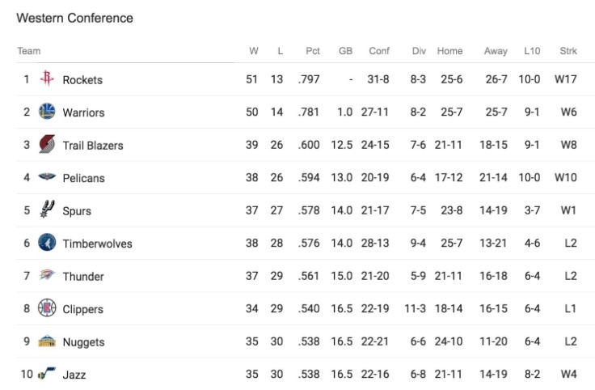Open the Warriors team name link
Image resolution: width=595 pixels, height=390 pixels.
(83, 112)
